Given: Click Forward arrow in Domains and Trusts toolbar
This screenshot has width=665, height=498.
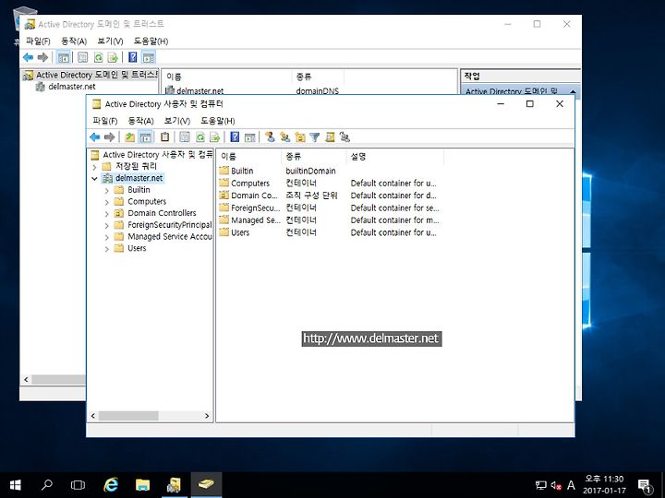Looking at the screenshot, I should [42, 57].
